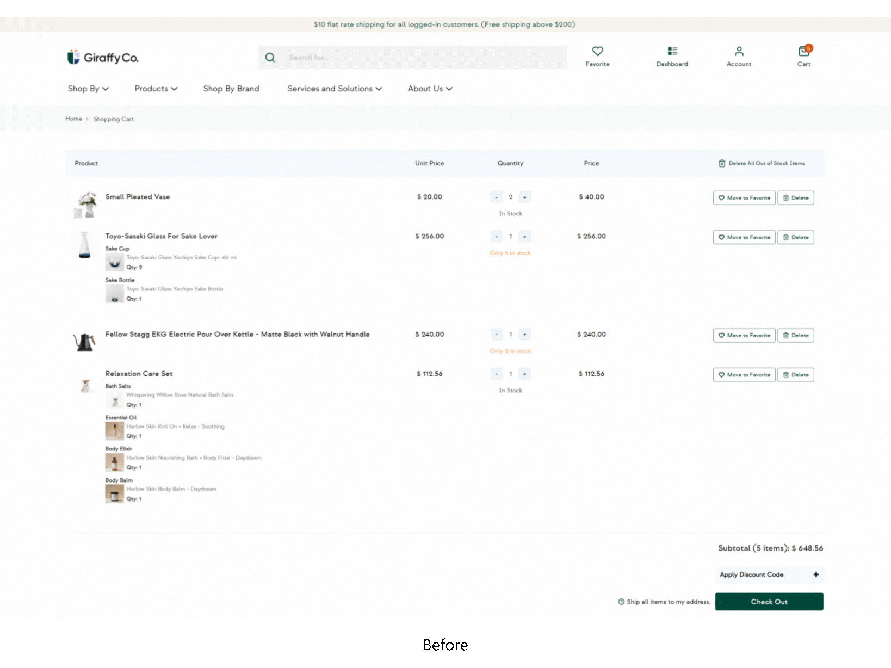This screenshot has height=668, width=891.
Task: Click the trash icon for Delete All Out of Stock
Action: click(x=722, y=163)
